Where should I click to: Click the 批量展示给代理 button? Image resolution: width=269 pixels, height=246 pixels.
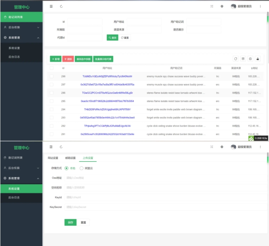tap(103, 59)
